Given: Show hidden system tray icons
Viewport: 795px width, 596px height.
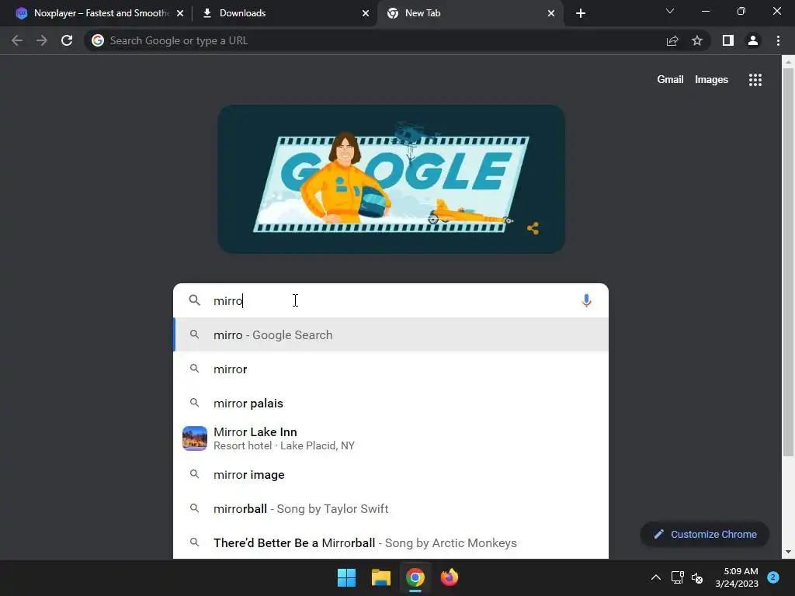Looking at the screenshot, I should coord(655,577).
